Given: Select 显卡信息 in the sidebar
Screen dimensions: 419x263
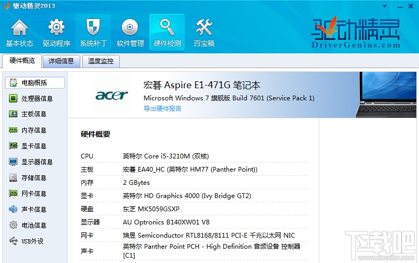Looking at the screenshot, I should click(x=35, y=146).
